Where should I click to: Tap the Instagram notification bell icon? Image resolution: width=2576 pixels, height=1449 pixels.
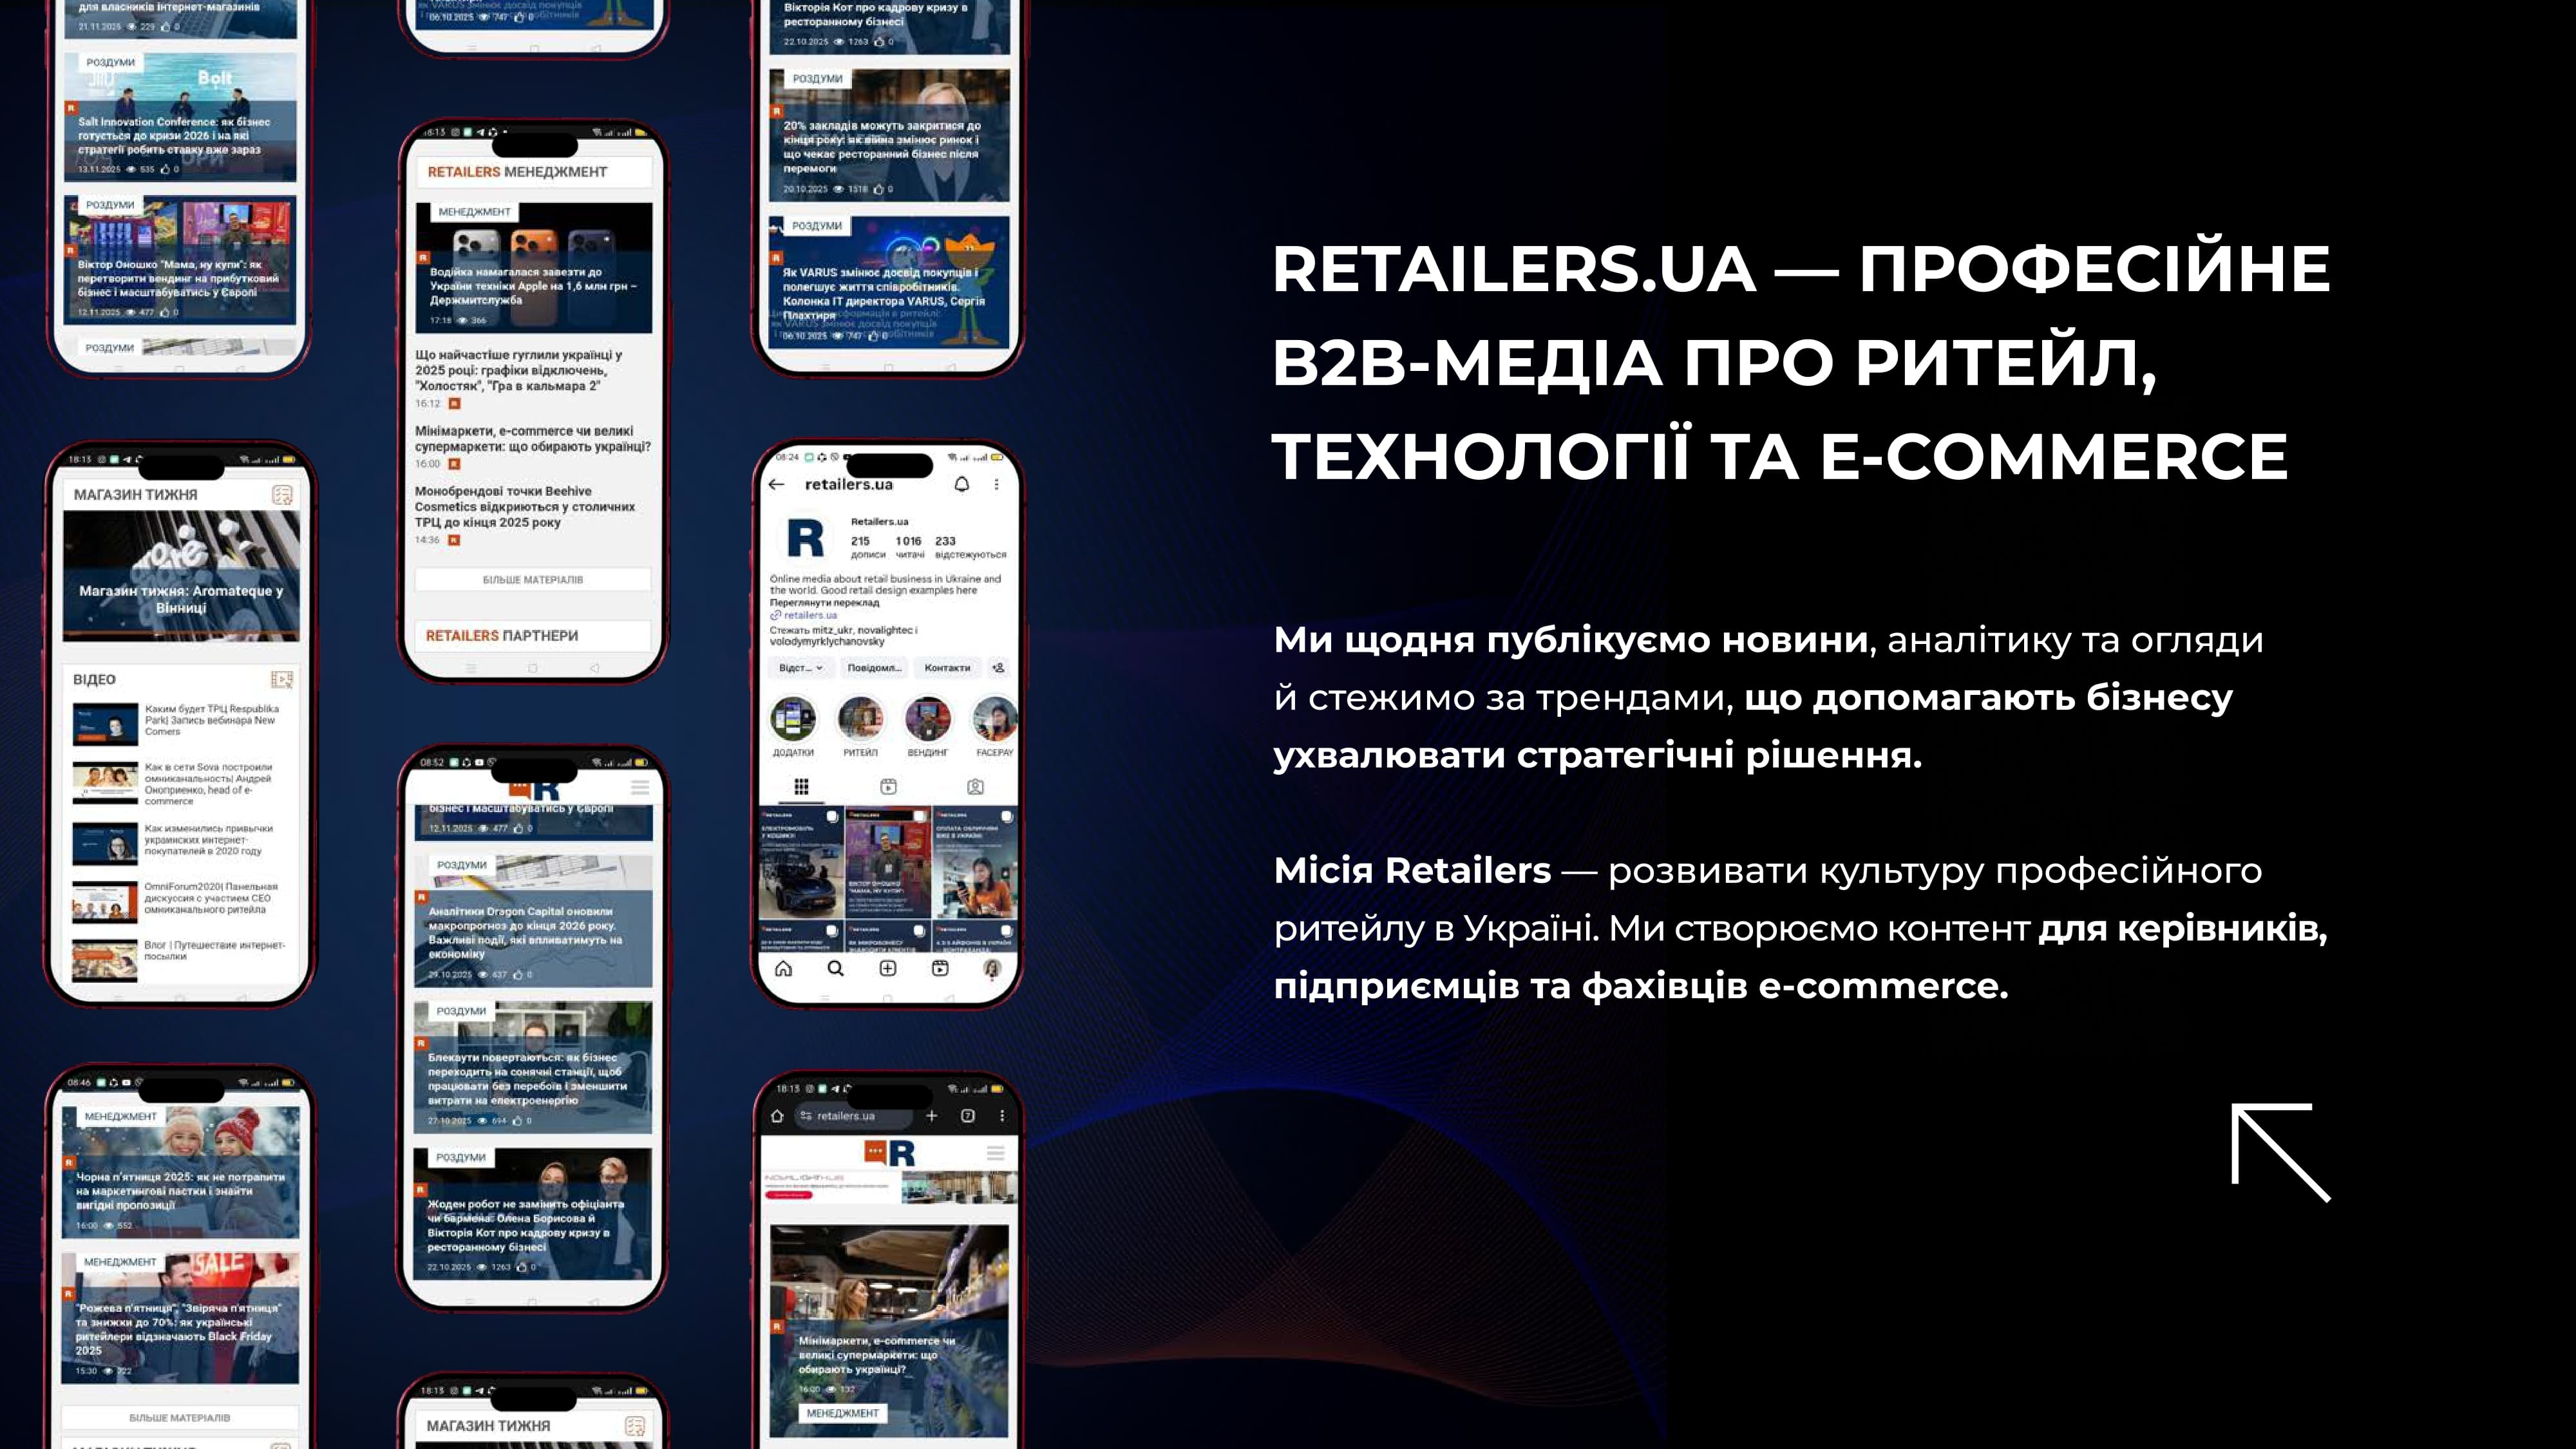click(x=961, y=484)
